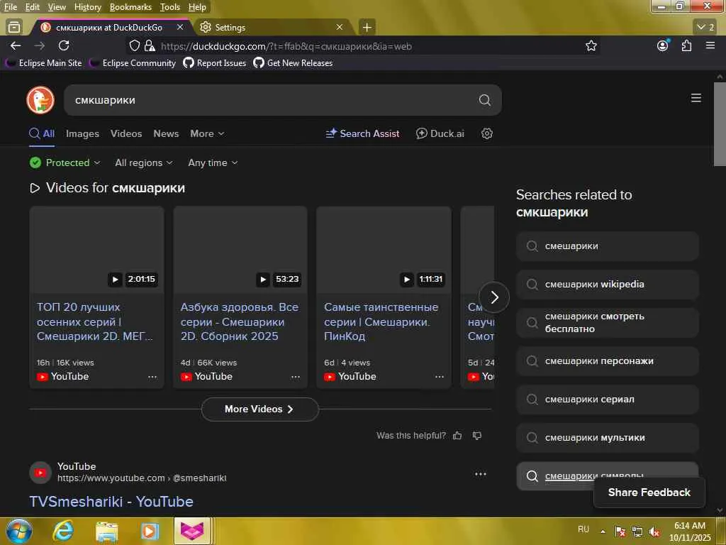Give thumbs up to video results

pos(457,436)
